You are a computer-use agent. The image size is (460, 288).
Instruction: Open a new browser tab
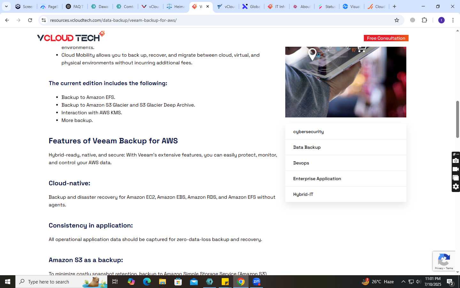(x=395, y=6)
